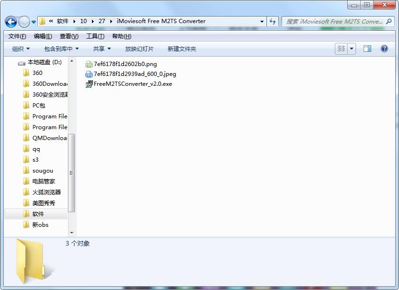
Task: Click the sidebar scrollbar up arrow
Action: [x=72, y=61]
